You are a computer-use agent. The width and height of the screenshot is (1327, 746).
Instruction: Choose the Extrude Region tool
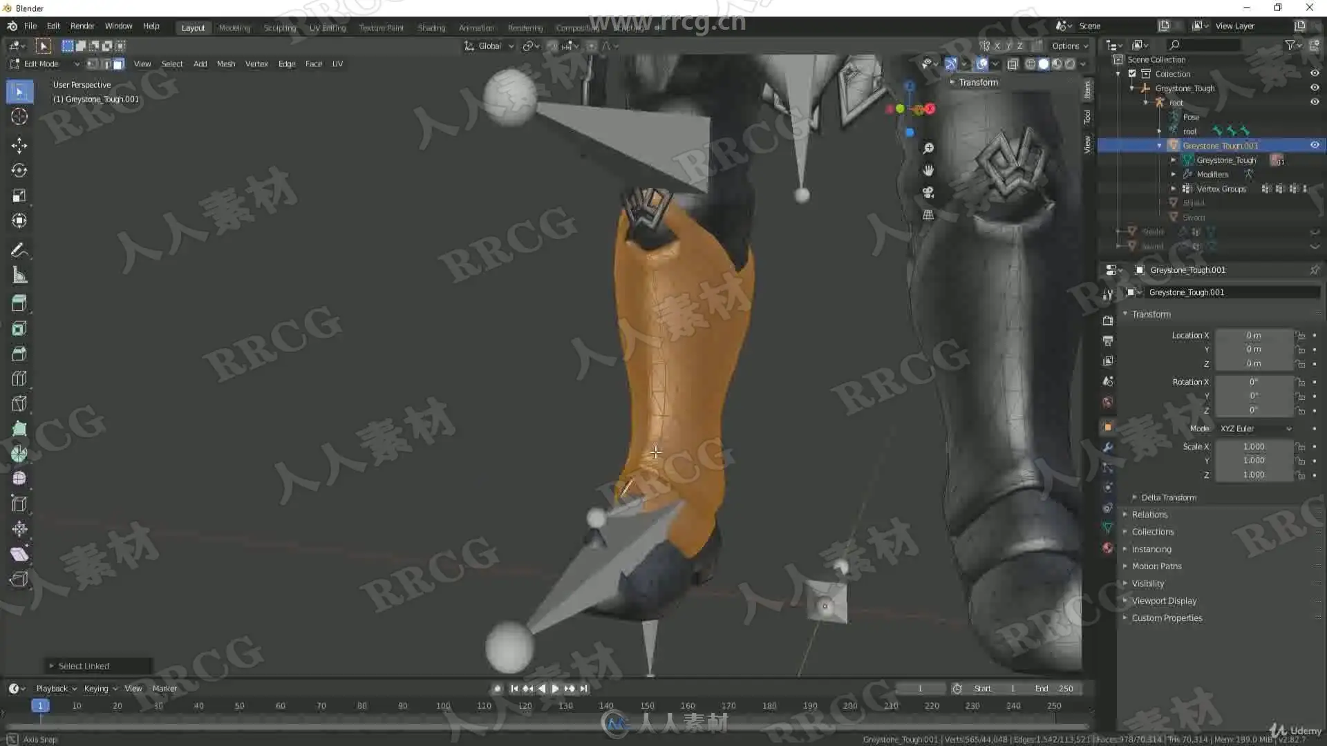pos(19,303)
